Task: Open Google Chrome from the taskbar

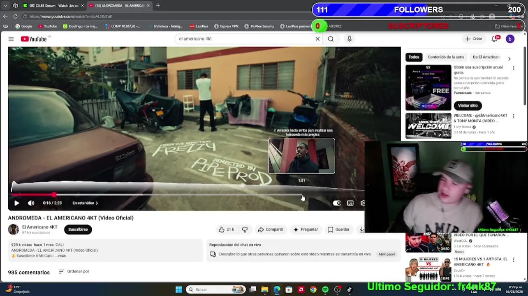Action: point(313,289)
